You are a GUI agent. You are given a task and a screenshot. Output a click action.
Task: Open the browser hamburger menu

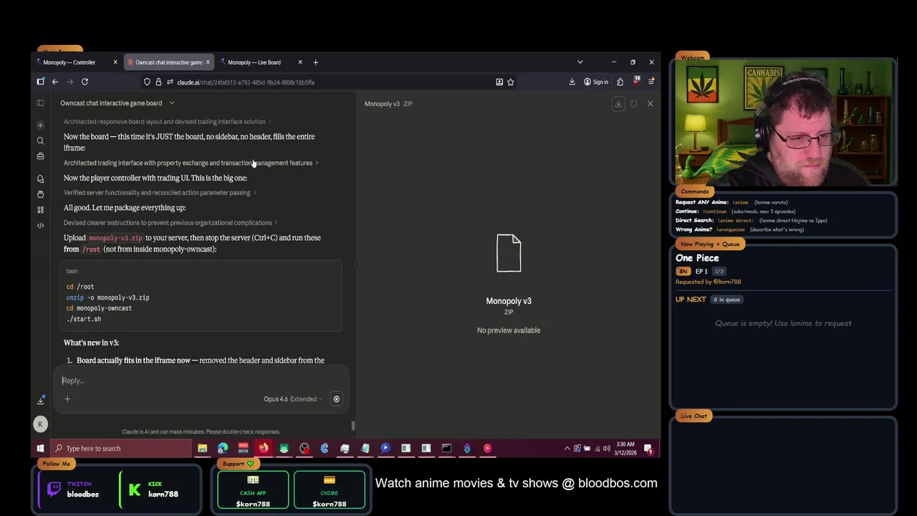[x=650, y=82]
